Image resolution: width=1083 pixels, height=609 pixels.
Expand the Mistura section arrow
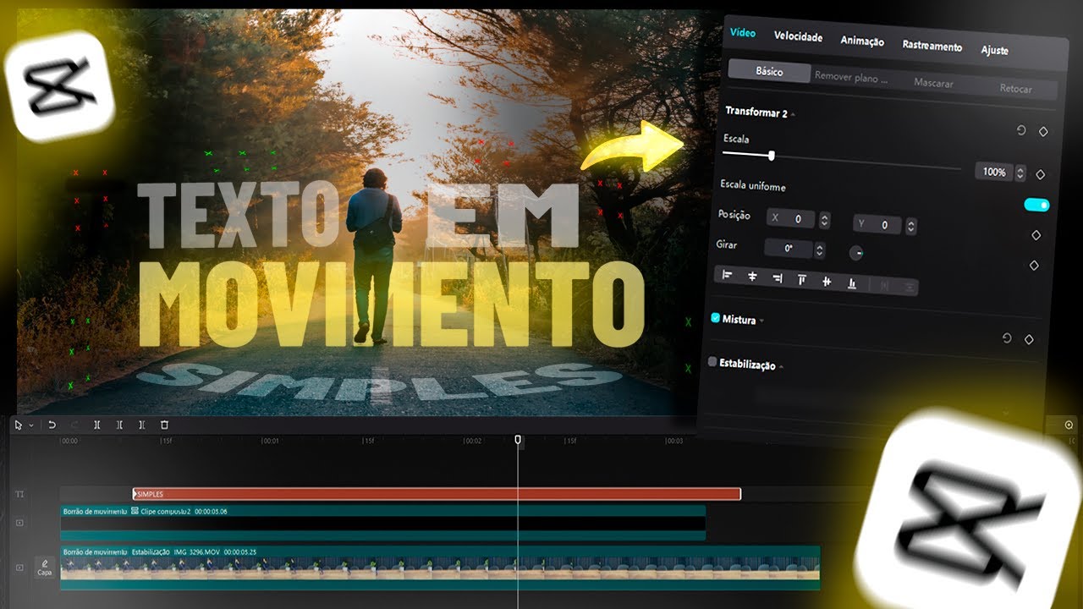[761, 321]
